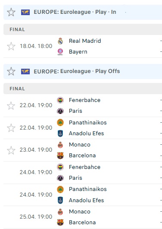Click Panathinaikos logo in the 22.04 match
The image size is (162, 229).
60,123
